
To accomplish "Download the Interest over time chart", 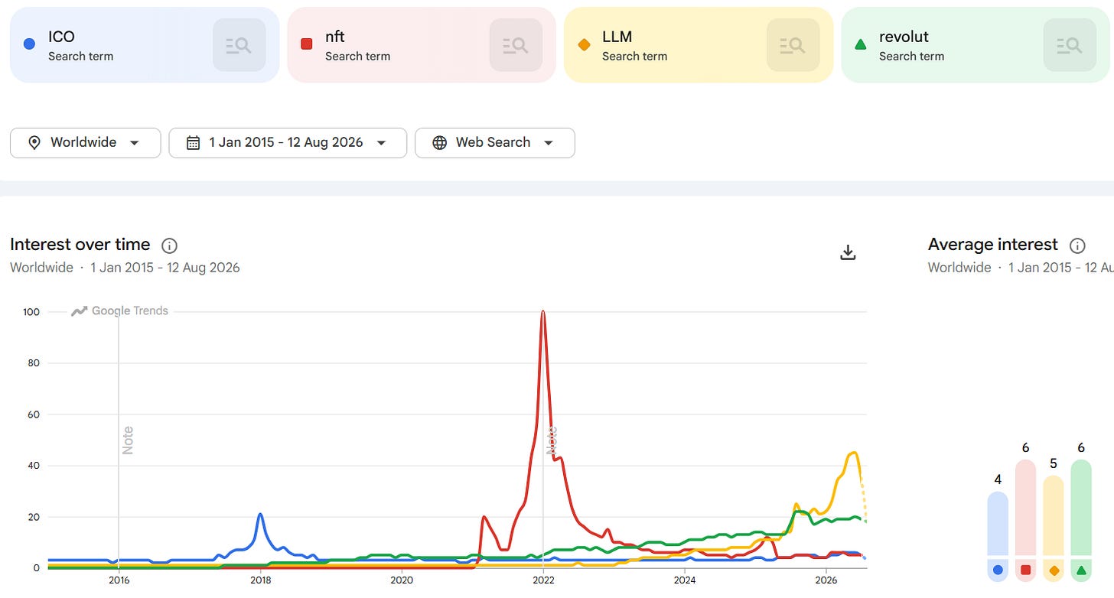I will pos(848,252).
